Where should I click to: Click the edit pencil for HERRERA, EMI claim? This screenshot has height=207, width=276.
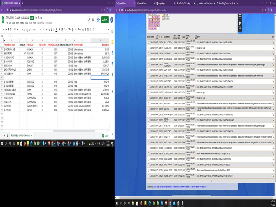(273, 98)
